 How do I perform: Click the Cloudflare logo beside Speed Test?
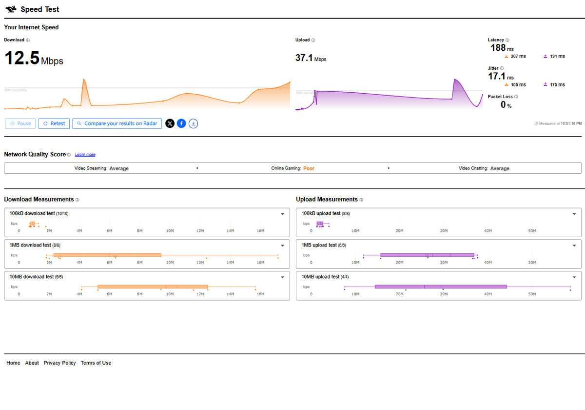(x=11, y=9)
